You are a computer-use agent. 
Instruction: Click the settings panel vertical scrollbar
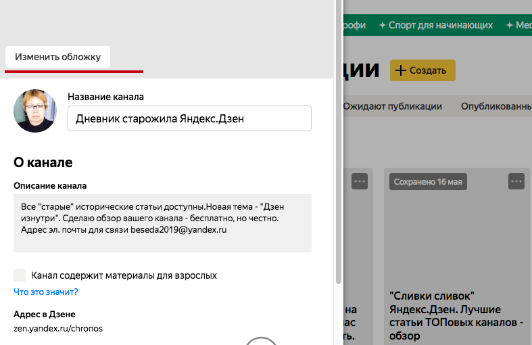coord(338,143)
